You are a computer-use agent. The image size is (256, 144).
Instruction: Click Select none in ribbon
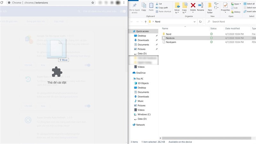click(250, 7)
